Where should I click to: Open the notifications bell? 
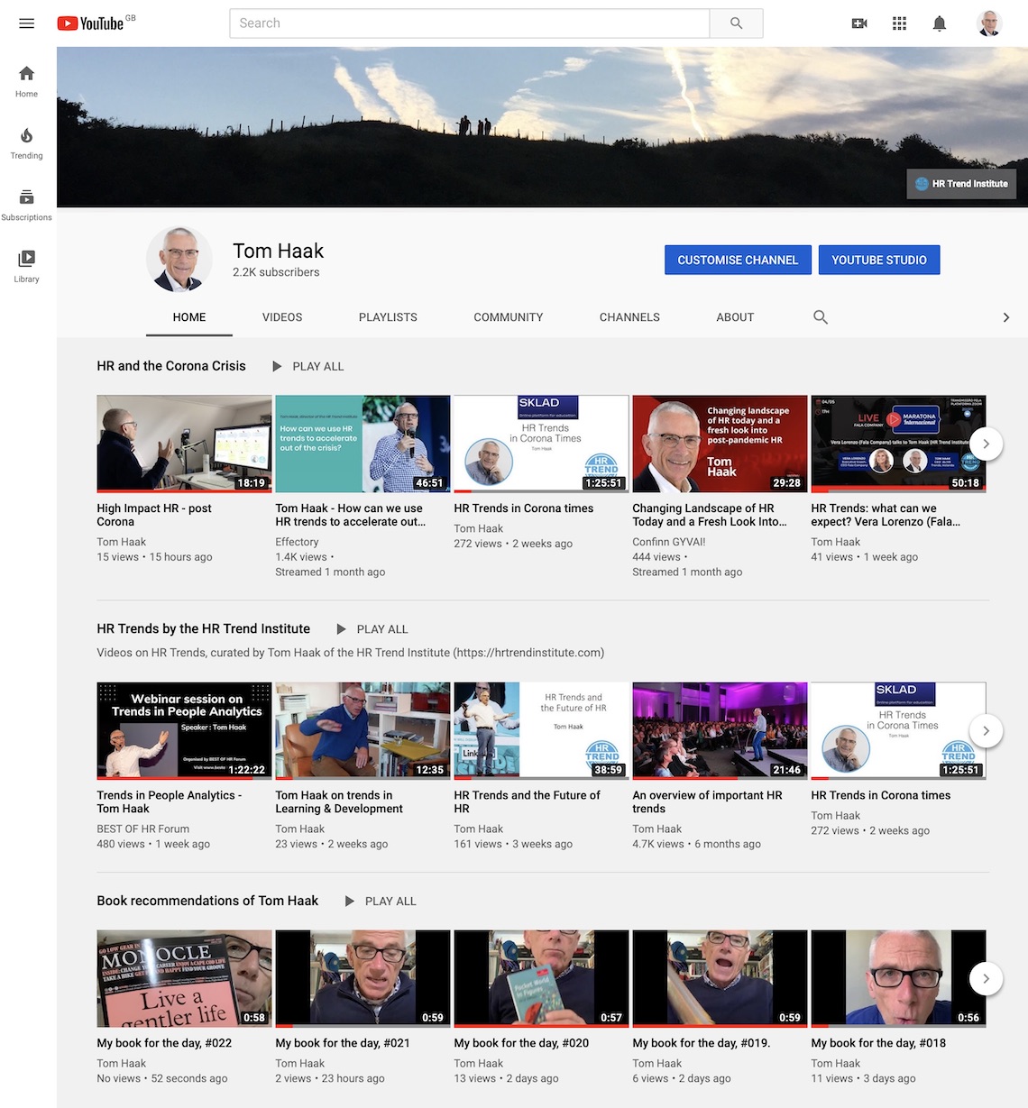point(939,23)
